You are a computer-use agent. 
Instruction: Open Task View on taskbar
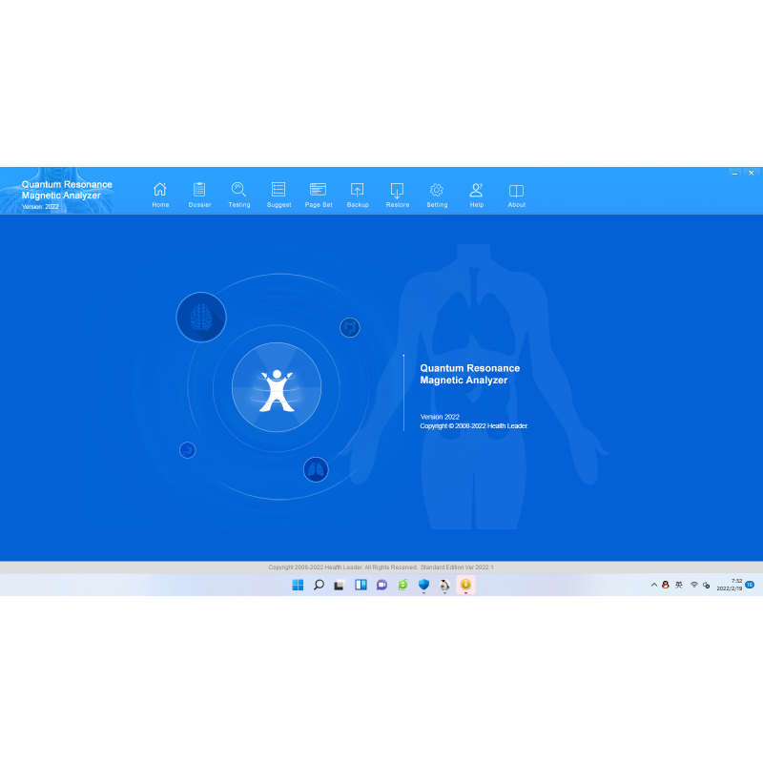(340, 585)
